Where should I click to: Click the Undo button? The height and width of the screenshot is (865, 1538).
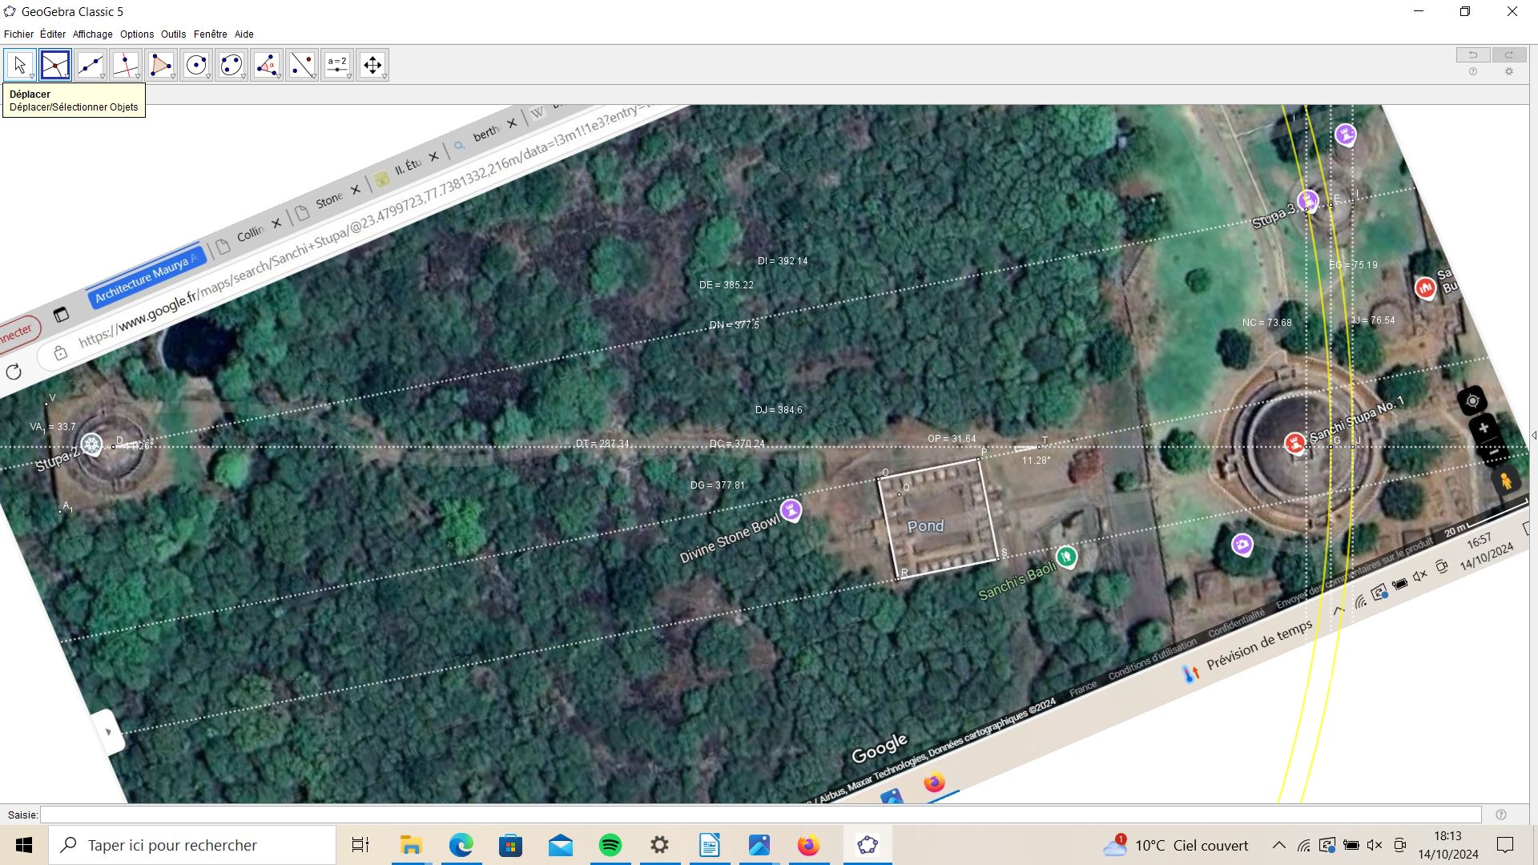1472,54
